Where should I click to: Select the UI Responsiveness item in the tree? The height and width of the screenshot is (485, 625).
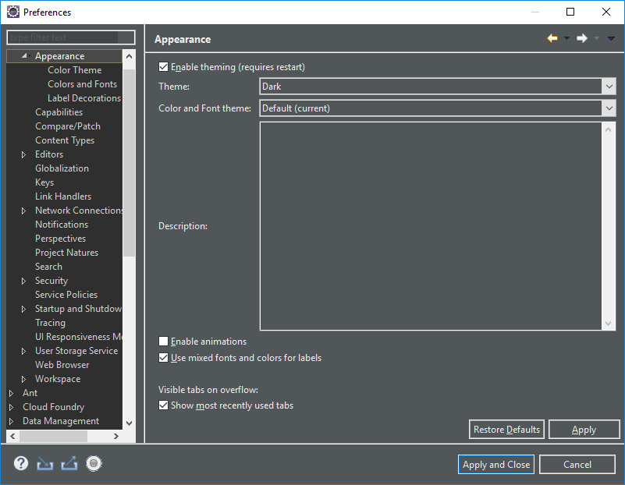pos(78,337)
